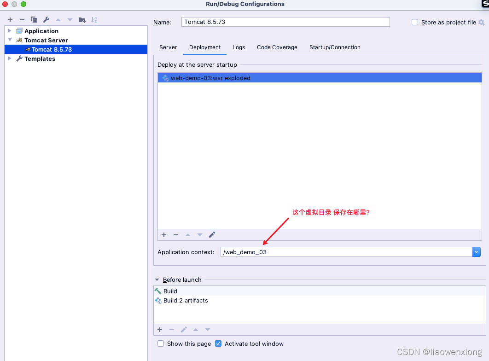The image size is (489, 361).
Task: Select the Build launch task row
Action: click(320, 291)
